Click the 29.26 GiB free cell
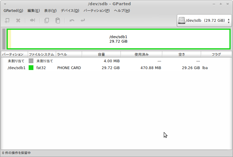The height and width of the screenshot is (157, 233). coord(191,68)
